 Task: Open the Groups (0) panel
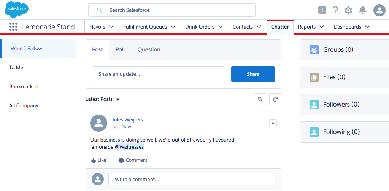pos(338,50)
